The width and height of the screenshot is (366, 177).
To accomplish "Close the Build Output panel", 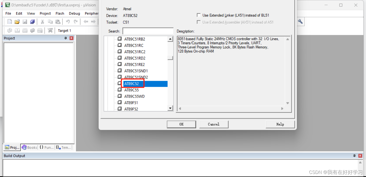I will point(360,156).
